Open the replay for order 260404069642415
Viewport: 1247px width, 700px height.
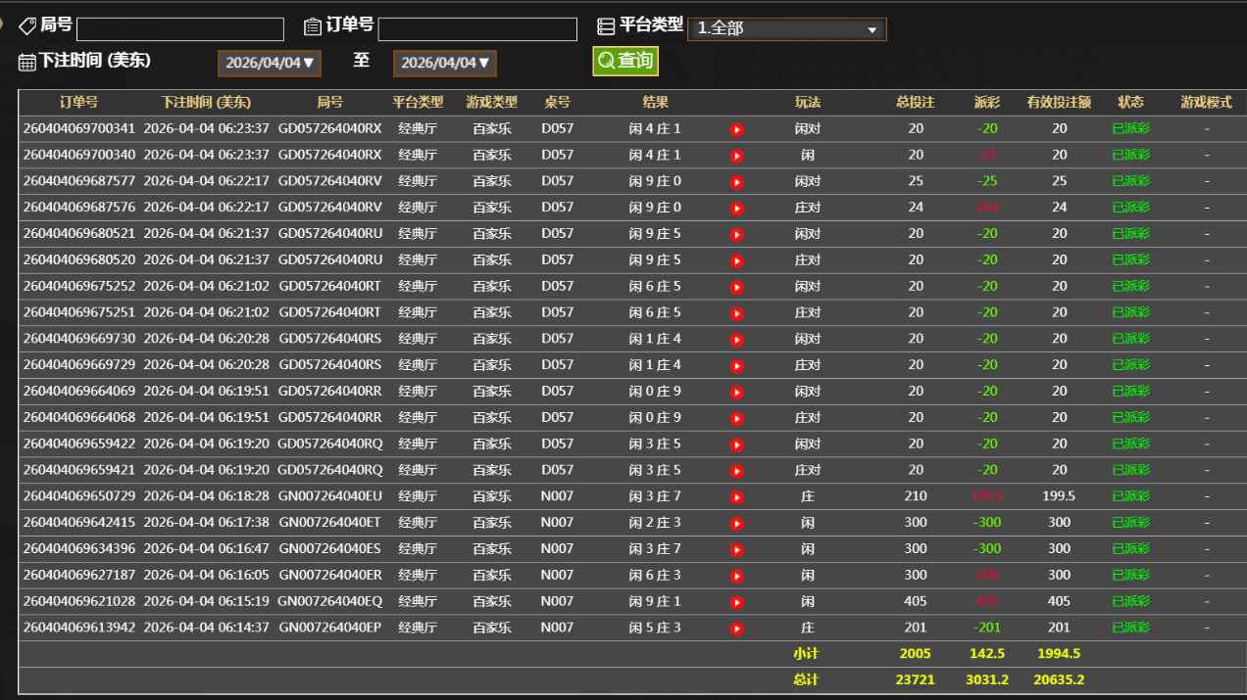pos(736,524)
